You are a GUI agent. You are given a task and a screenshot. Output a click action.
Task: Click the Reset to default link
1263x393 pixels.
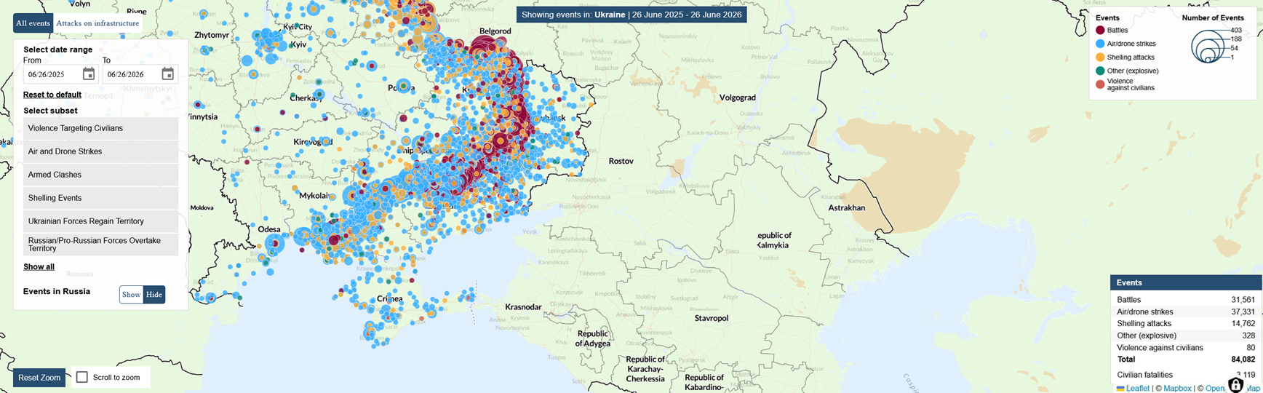pyautogui.click(x=52, y=95)
